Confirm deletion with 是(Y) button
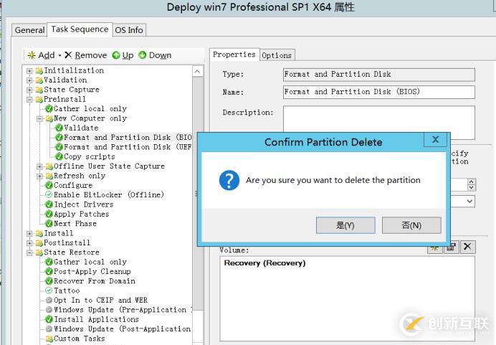 coord(345,225)
